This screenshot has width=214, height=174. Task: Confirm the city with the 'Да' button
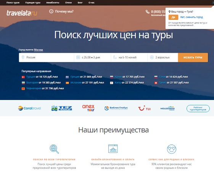point(173,17)
